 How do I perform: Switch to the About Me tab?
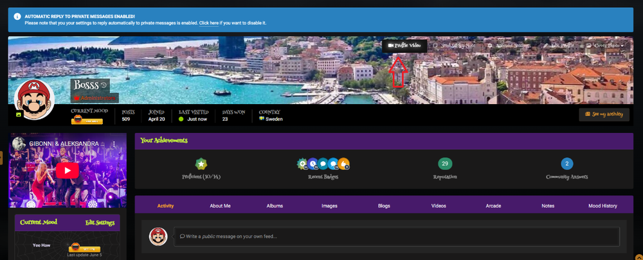[220, 206]
